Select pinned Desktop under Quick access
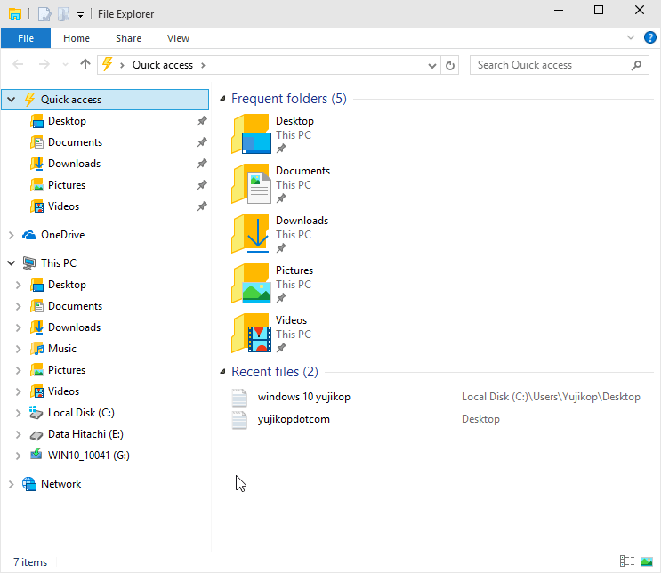Viewport: 661px width, 573px height. (67, 121)
